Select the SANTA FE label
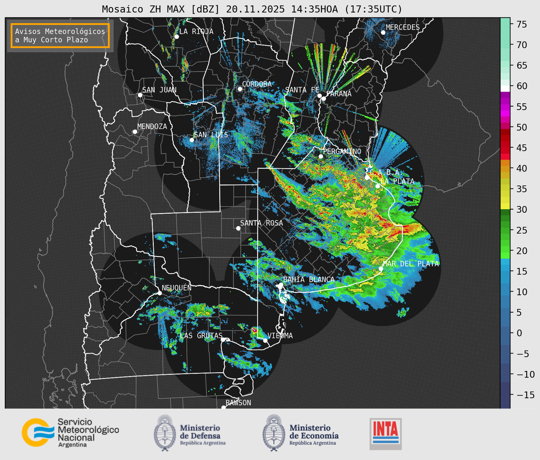Screen dimensions: 540x460 [x=302, y=90]
